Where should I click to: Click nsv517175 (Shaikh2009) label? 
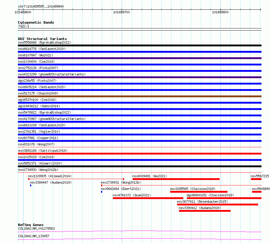point(38,93)
